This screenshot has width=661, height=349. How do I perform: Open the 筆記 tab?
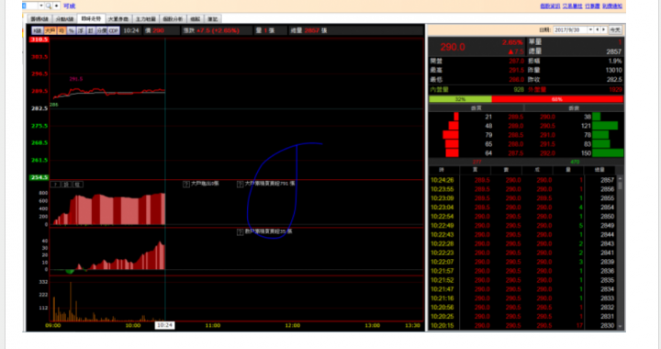(x=213, y=19)
